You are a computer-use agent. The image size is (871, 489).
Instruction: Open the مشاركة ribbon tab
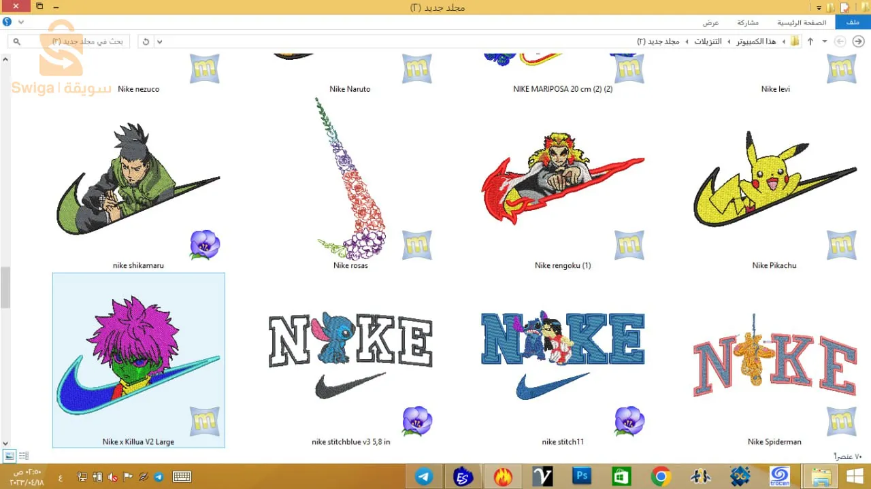747,22
